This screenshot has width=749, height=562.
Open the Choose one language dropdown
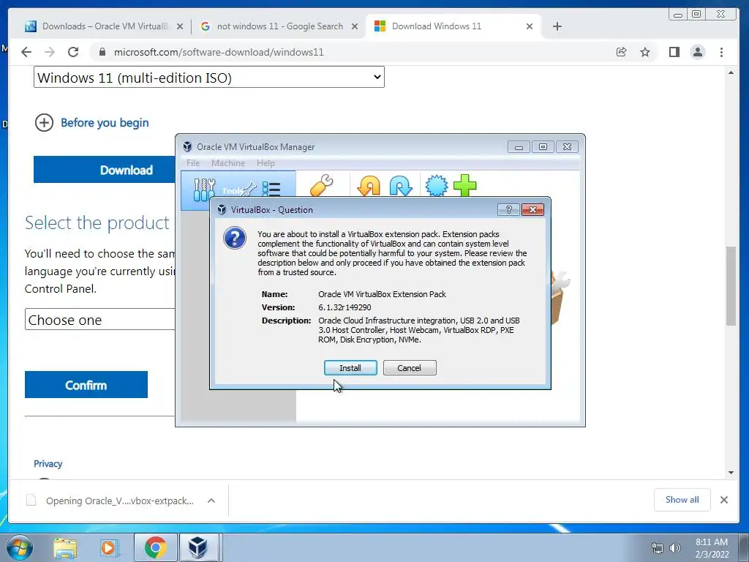(99, 319)
